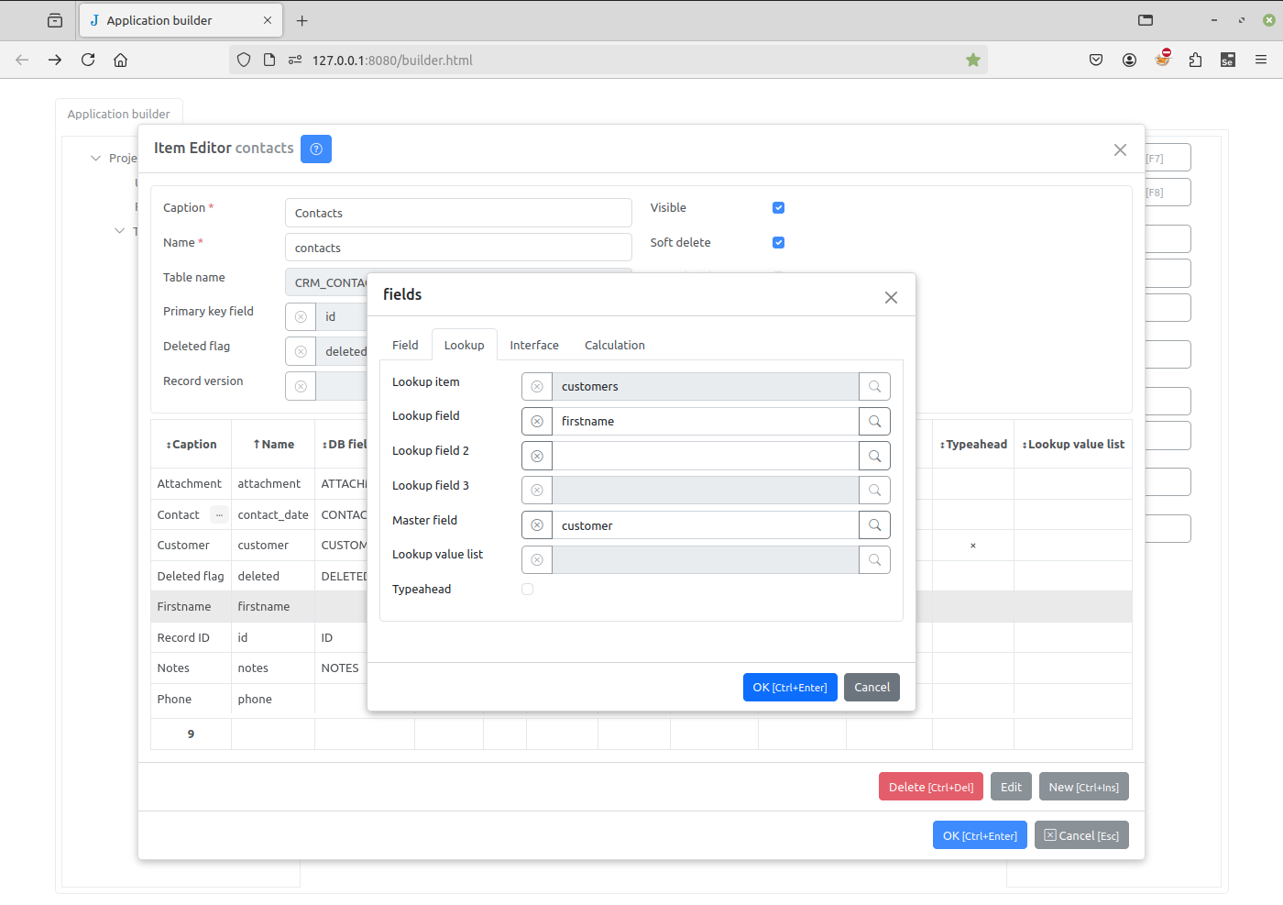This screenshot has height=905, width=1283.
Task: Clear the Lookup field value firstname
Action: [537, 422]
